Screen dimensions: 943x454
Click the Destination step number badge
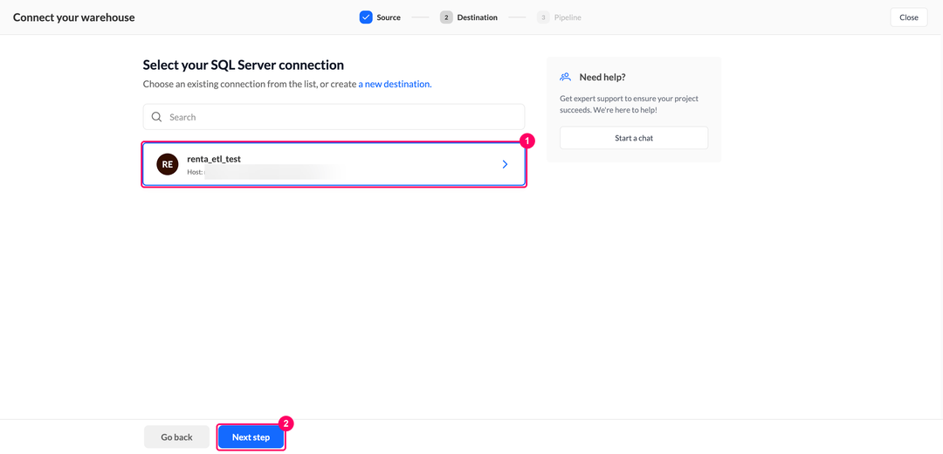click(446, 17)
